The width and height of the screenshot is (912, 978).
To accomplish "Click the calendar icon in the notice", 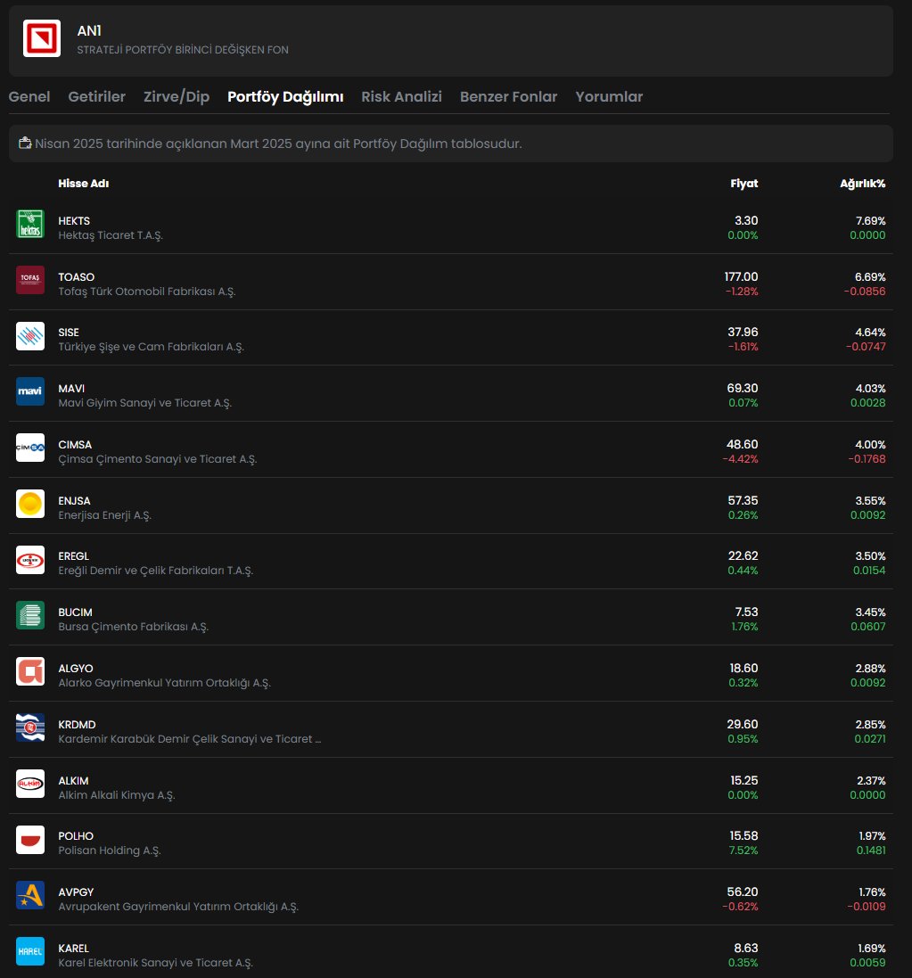I will (x=25, y=143).
